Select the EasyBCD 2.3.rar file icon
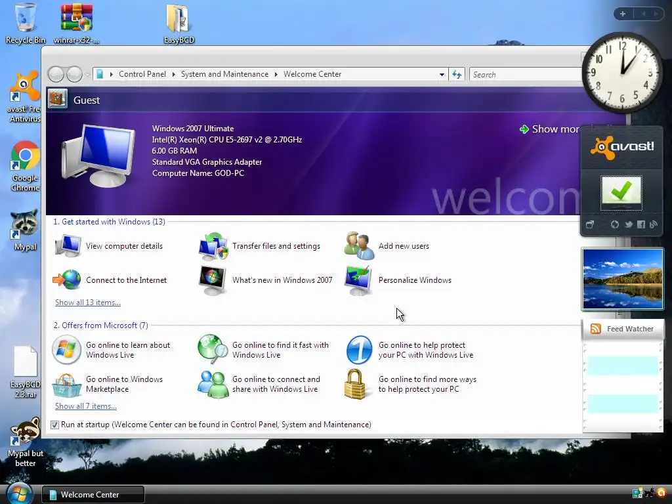The image size is (672, 504). [x=26, y=372]
